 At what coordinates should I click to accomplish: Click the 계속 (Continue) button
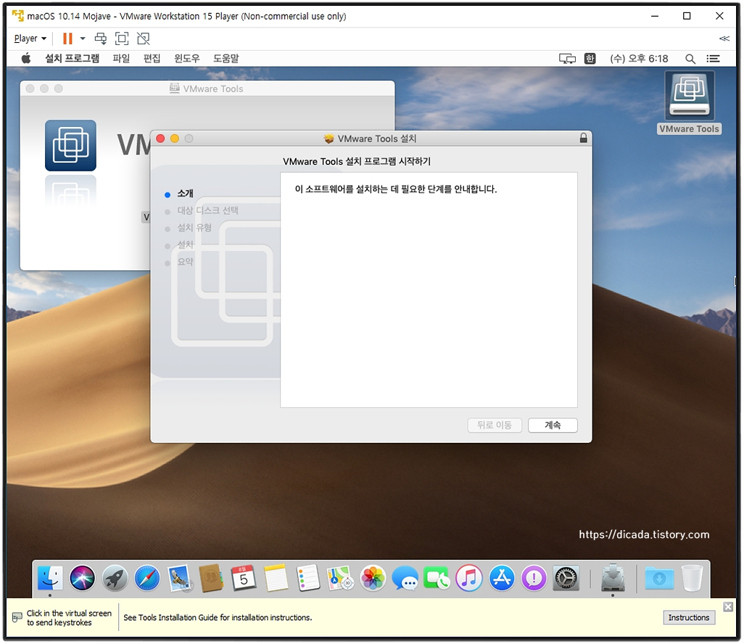(553, 425)
